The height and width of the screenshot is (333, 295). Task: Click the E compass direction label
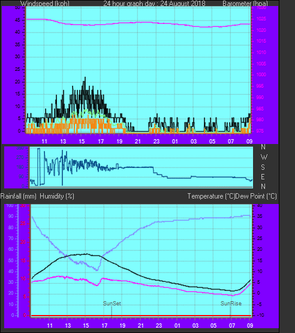[x=263, y=176]
